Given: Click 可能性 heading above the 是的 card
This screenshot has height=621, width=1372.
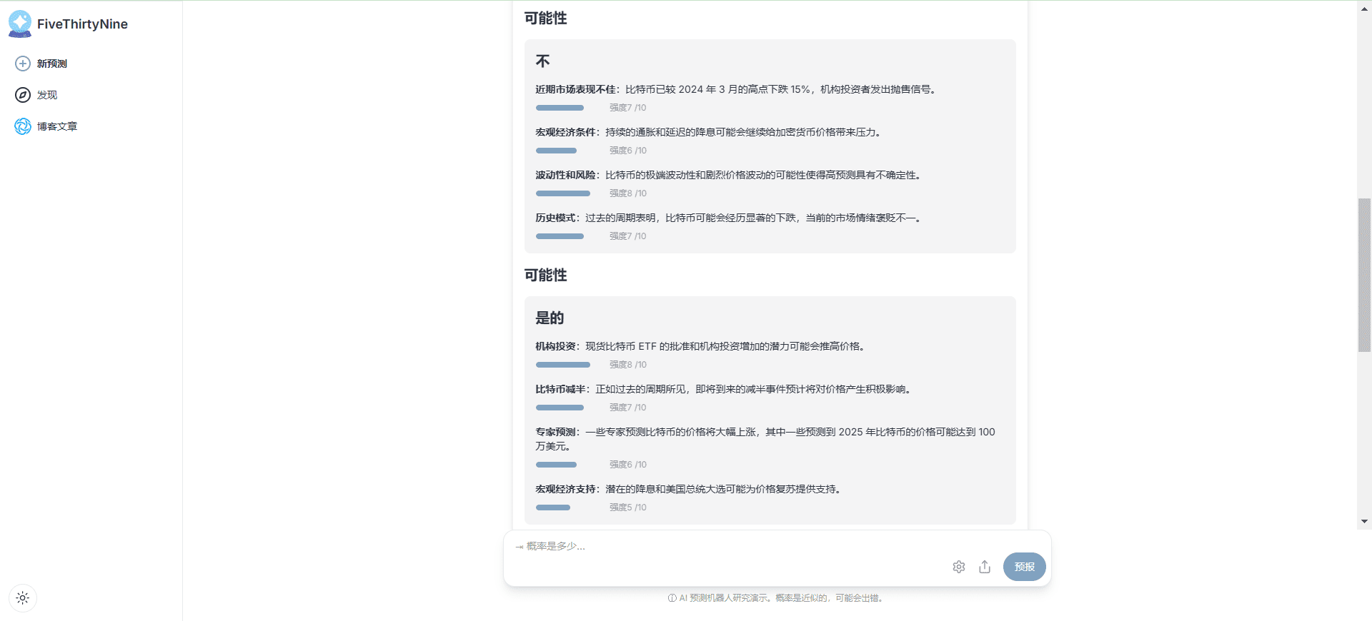Looking at the screenshot, I should point(545,276).
